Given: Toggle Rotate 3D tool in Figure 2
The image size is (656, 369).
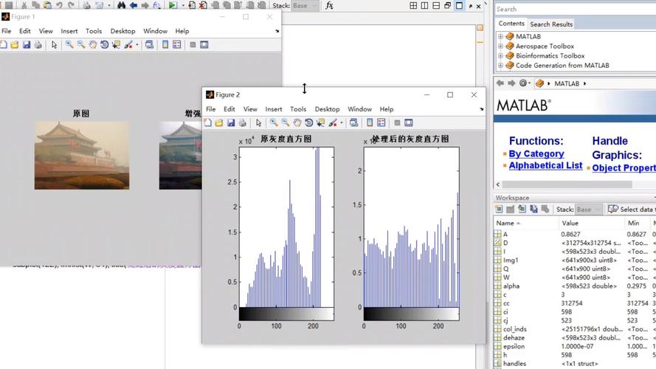Looking at the screenshot, I should click(308, 123).
